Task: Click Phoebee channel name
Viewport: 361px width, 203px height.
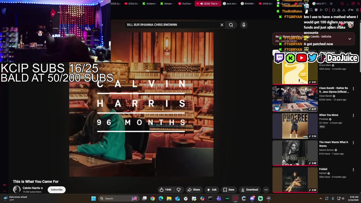Action: (x=323, y=119)
